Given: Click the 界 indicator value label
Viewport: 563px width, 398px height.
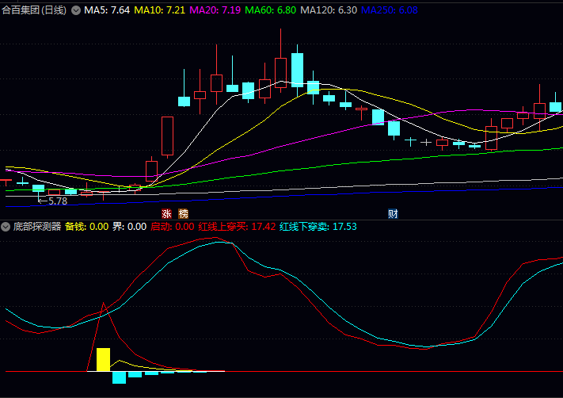Looking at the screenshot, I should pos(130,226).
